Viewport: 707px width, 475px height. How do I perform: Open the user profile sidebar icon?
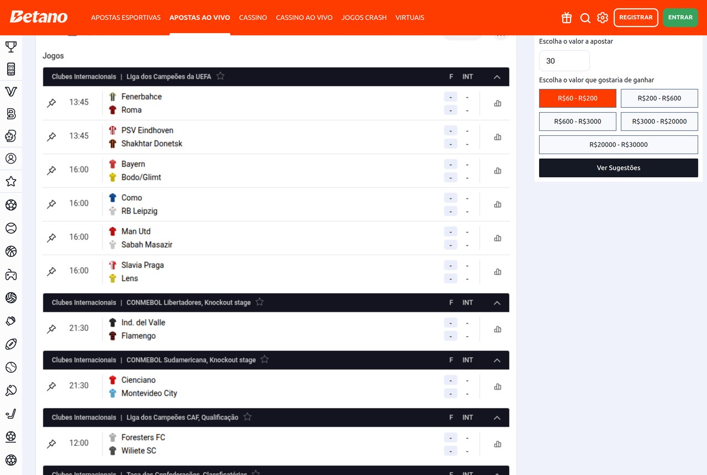[11, 158]
